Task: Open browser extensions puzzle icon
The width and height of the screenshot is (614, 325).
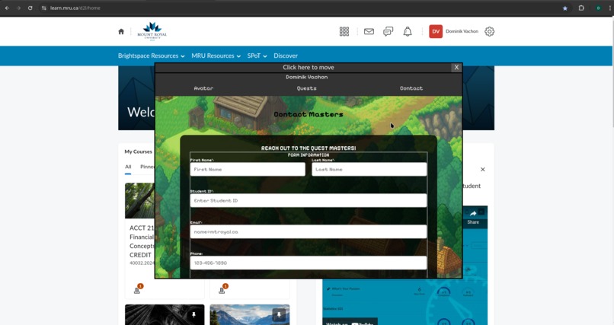Action: 581,8
